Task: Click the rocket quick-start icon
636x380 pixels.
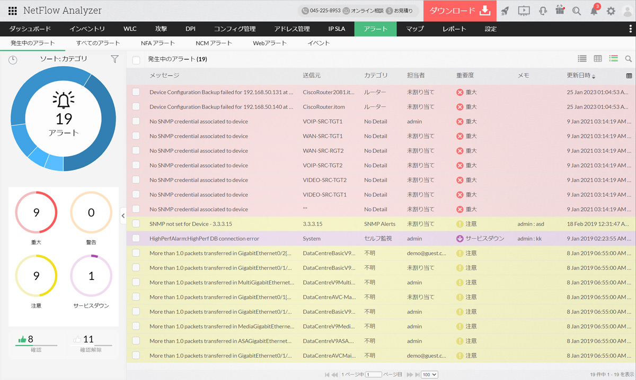Action: tap(505, 11)
